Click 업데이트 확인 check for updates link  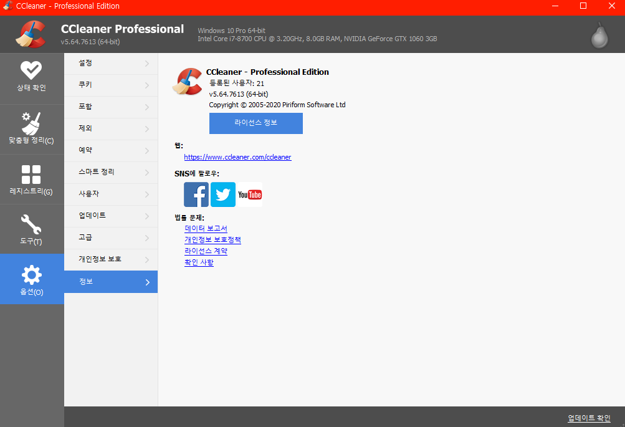point(589,418)
